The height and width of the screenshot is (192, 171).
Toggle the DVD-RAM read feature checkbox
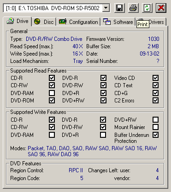click(52, 93)
